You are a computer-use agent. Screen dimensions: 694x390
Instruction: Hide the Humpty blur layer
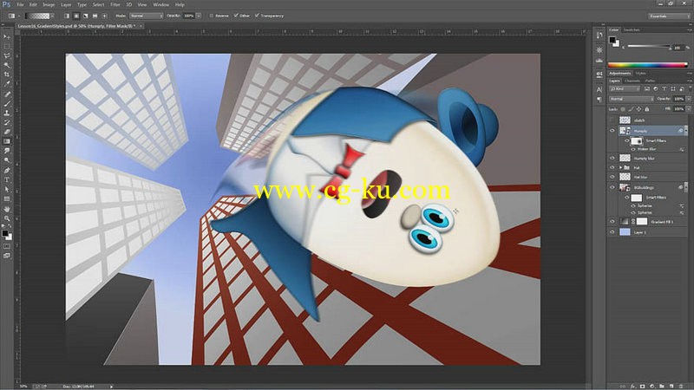pos(612,159)
